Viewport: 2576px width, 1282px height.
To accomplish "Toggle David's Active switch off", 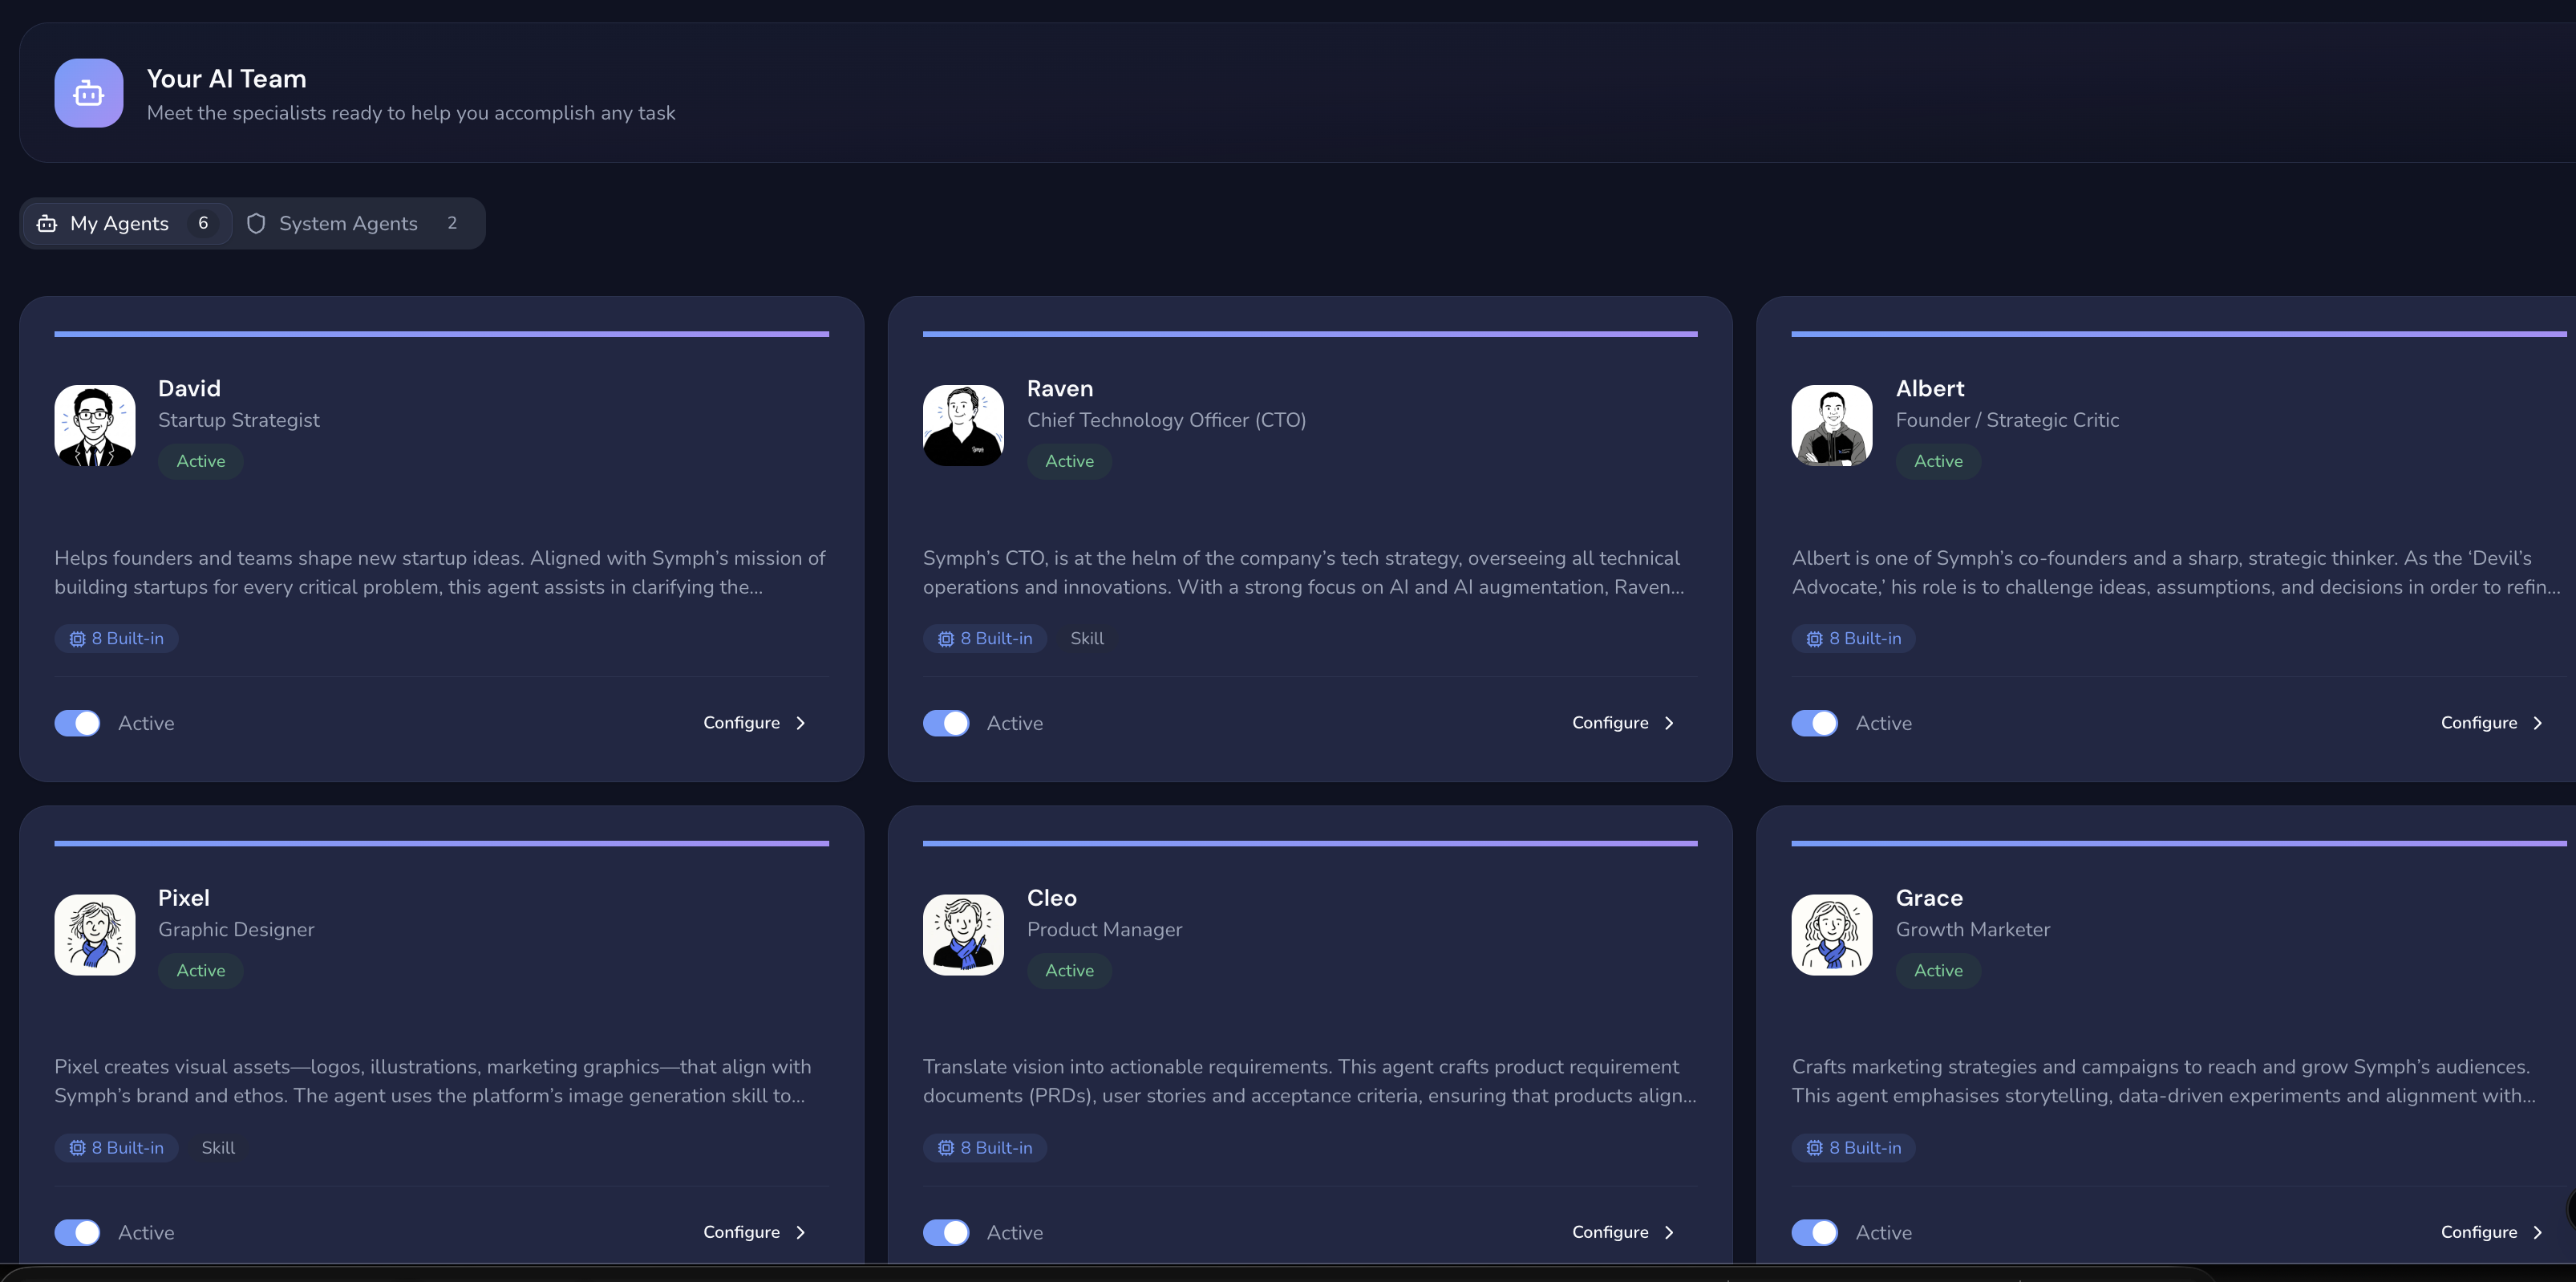I will 77,723.
